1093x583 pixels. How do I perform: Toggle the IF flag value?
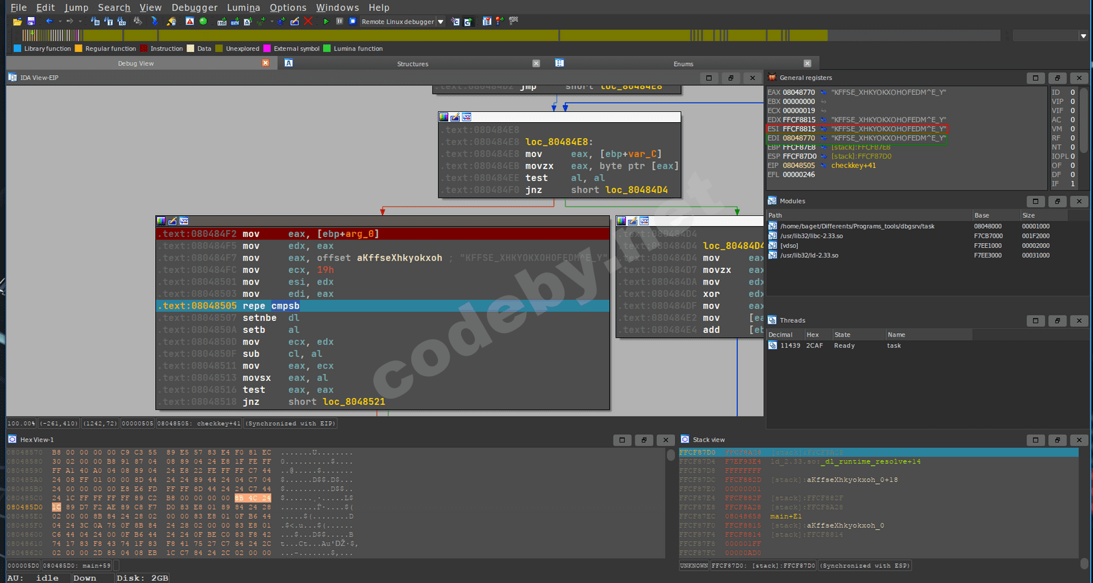[1073, 184]
